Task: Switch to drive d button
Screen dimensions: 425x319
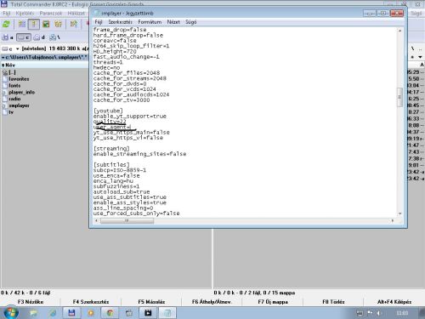Action: pos(39,37)
